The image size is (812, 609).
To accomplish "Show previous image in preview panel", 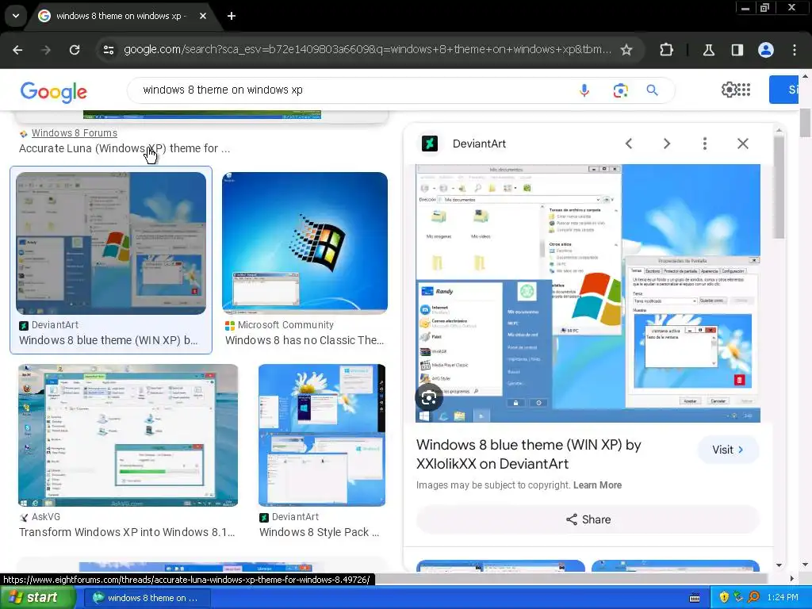I will pos(629,144).
